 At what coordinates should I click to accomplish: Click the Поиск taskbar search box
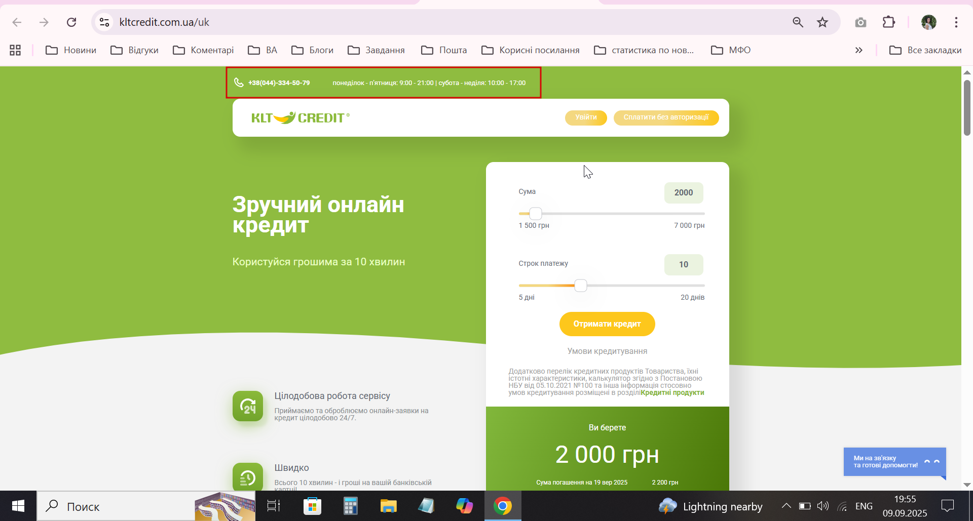(x=146, y=506)
